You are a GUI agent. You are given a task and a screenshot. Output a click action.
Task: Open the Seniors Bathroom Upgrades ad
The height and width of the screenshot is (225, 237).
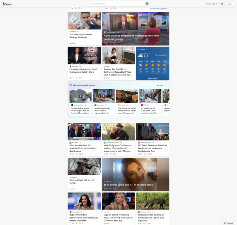point(118,72)
